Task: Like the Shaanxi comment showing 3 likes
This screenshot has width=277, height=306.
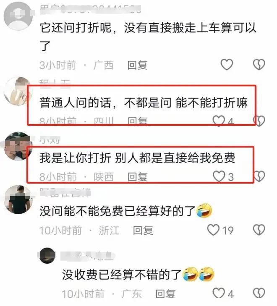Action: (219, 176)
